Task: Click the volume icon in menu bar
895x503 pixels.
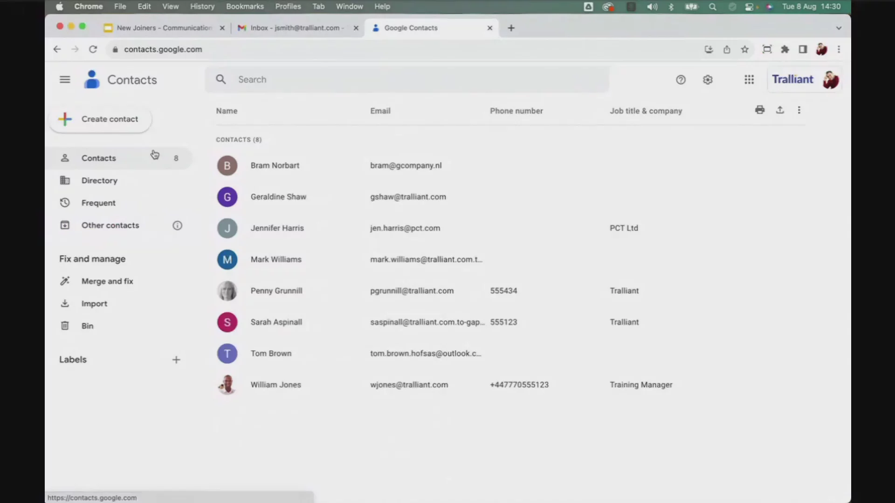Action: tap(652, 7)
